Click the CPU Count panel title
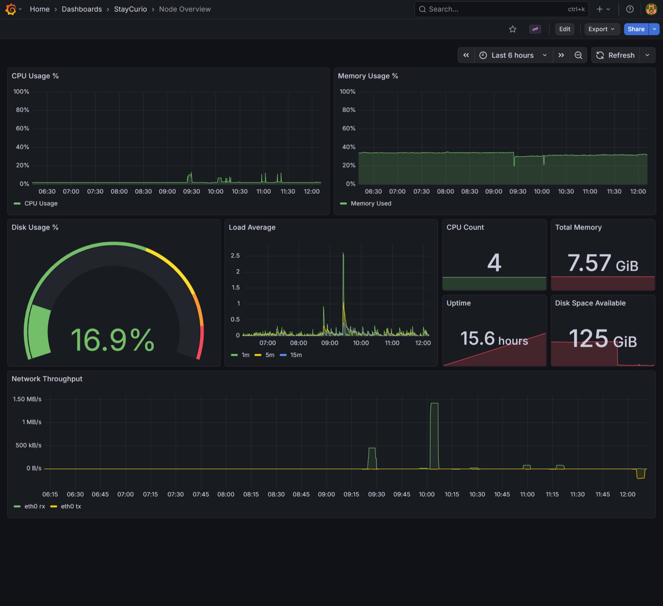The image size is (663, 606). (465, 227)
